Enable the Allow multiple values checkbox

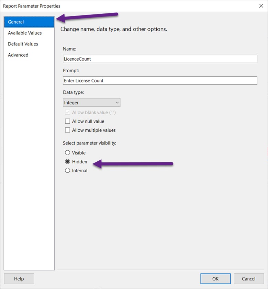click(x=68, y=130)
